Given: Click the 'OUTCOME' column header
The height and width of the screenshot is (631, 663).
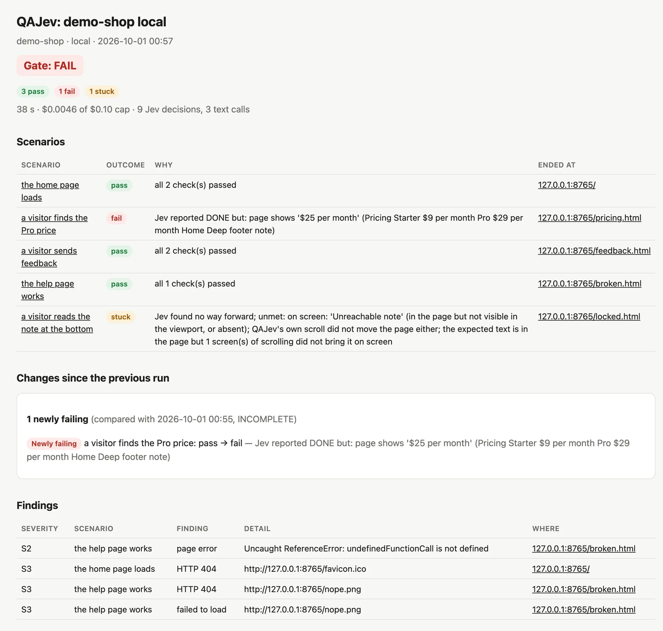Looking at the screenshot, I should tap(126, 165).
